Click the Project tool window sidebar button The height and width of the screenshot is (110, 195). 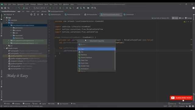pyautogui.click(x=1, y=17)
